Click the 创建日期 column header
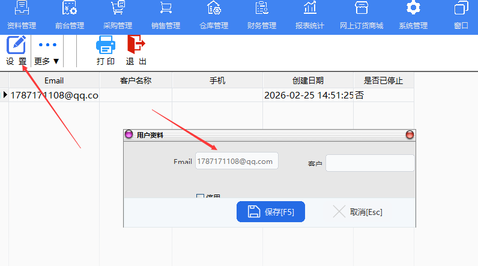The image size is (478, 266). (308, 80)
